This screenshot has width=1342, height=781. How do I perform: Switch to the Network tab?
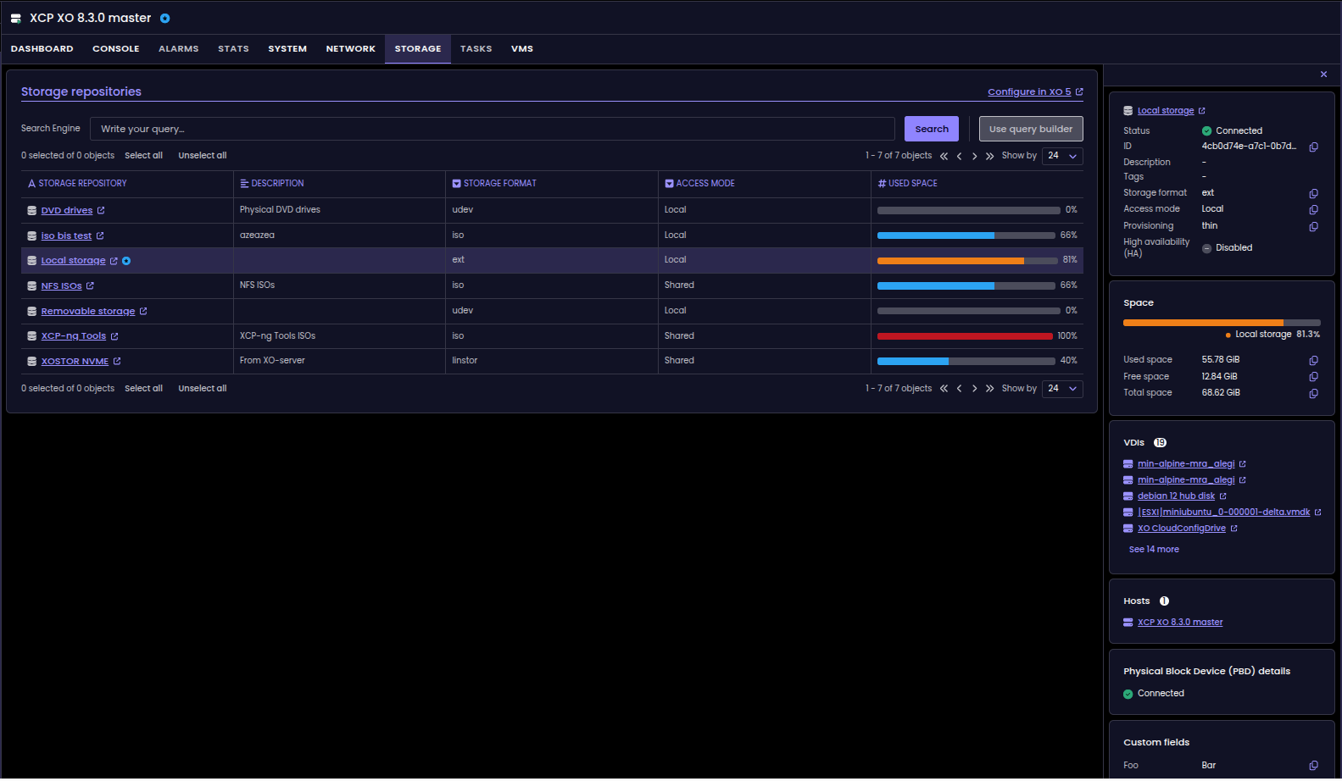[350, 49]
